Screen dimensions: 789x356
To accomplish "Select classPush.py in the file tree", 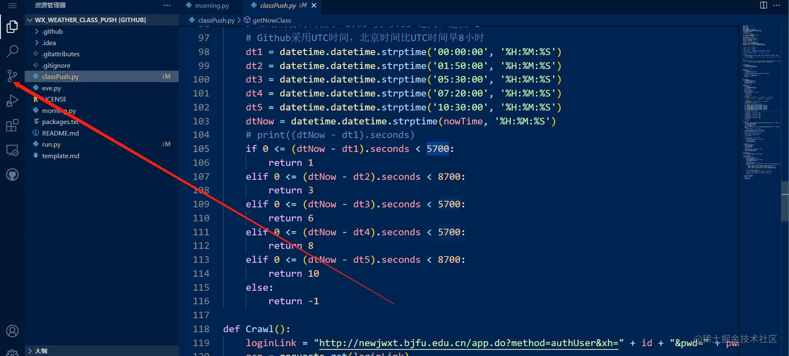I will click(x=101, y=77).
